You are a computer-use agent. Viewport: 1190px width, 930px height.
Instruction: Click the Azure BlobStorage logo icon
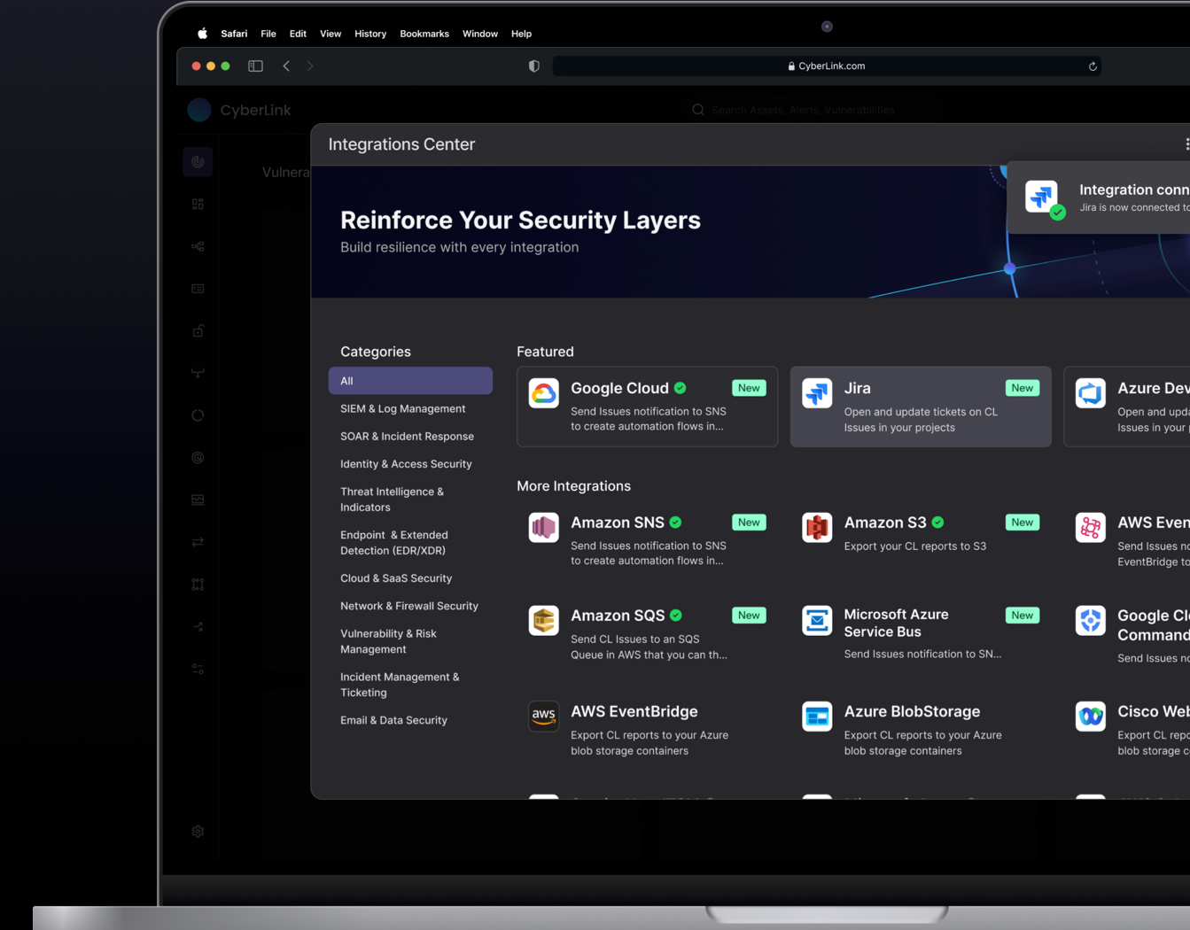[817, 717]
